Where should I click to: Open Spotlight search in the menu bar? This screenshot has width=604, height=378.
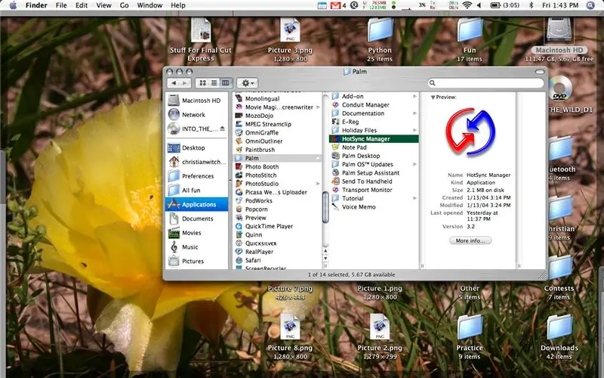click(x=590, y=5)
